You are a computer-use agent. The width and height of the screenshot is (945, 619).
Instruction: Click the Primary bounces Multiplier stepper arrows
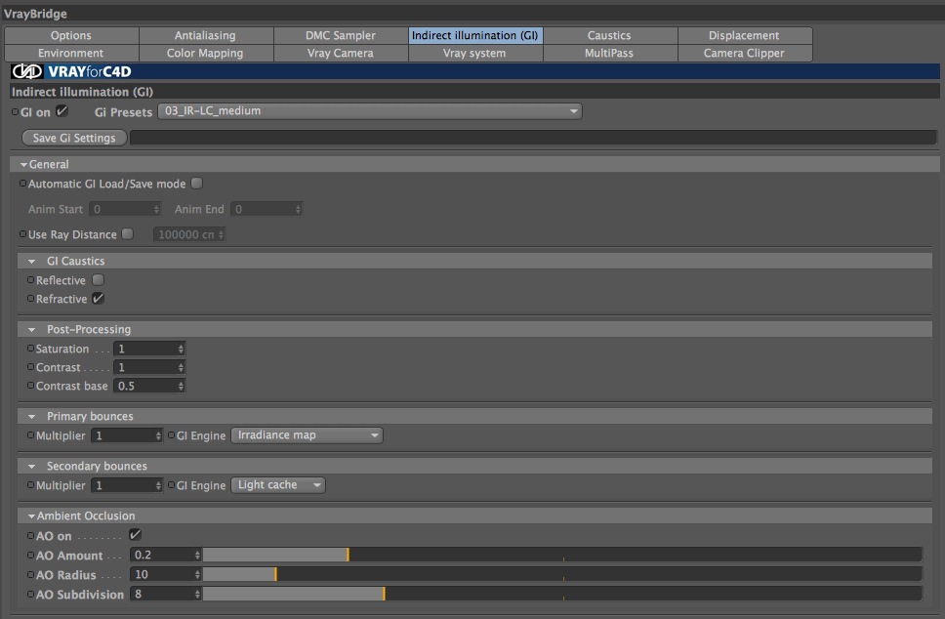pyautogui.click(x=158, y=435)
